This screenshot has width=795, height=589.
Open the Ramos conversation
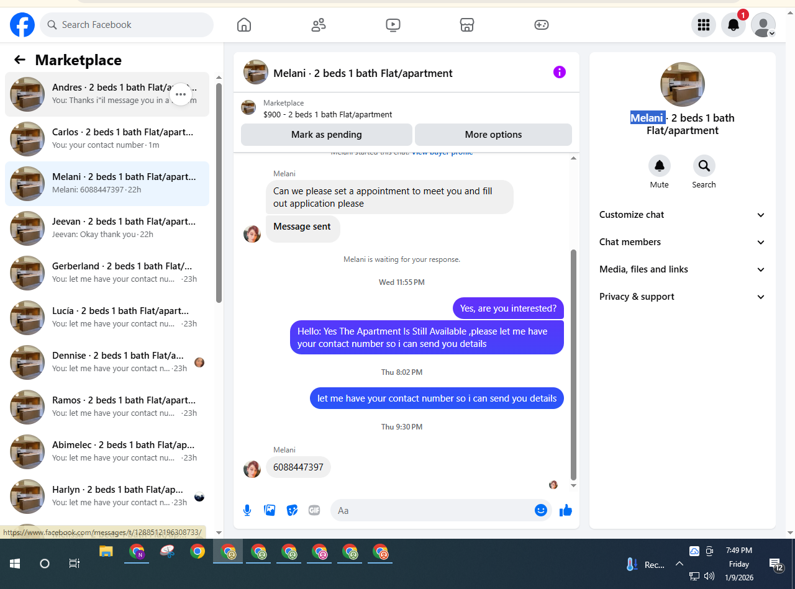(x=107, y=407)
